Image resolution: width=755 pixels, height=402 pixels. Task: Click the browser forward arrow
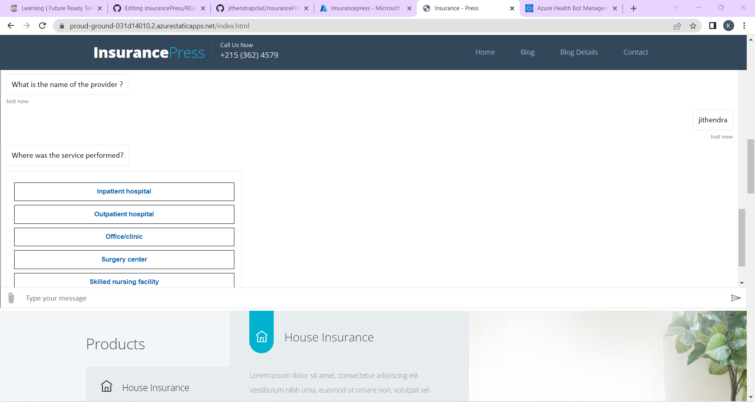click(x=26, y=26)
